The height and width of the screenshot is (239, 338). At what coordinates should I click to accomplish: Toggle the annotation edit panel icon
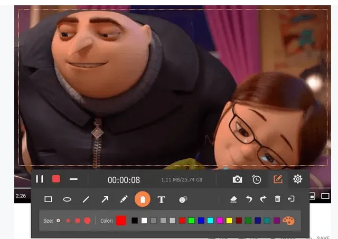tap(278, 179)
